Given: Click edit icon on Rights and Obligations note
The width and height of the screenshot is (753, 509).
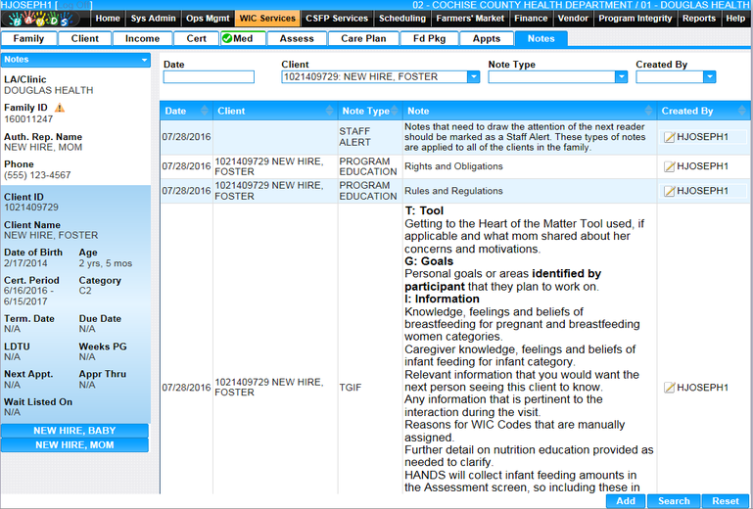Looking at the screenshot, I should (669, 166).
